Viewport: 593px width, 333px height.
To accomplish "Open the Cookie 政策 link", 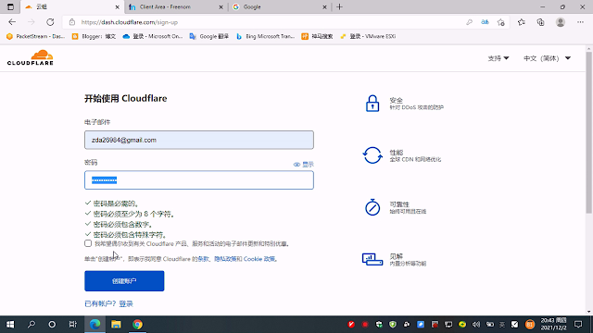I will [x=259, y=259].
